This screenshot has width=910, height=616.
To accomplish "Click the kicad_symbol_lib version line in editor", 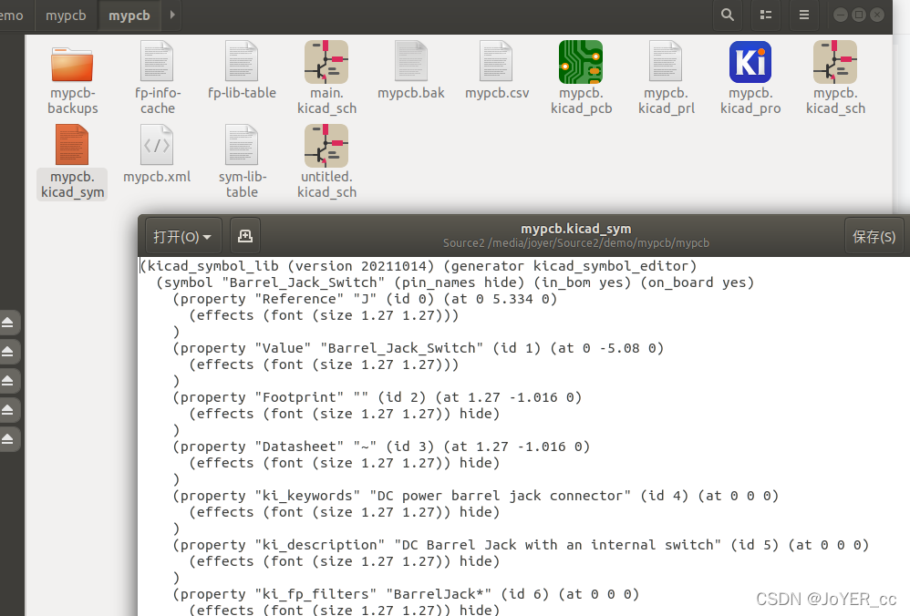I will (418, 266).
